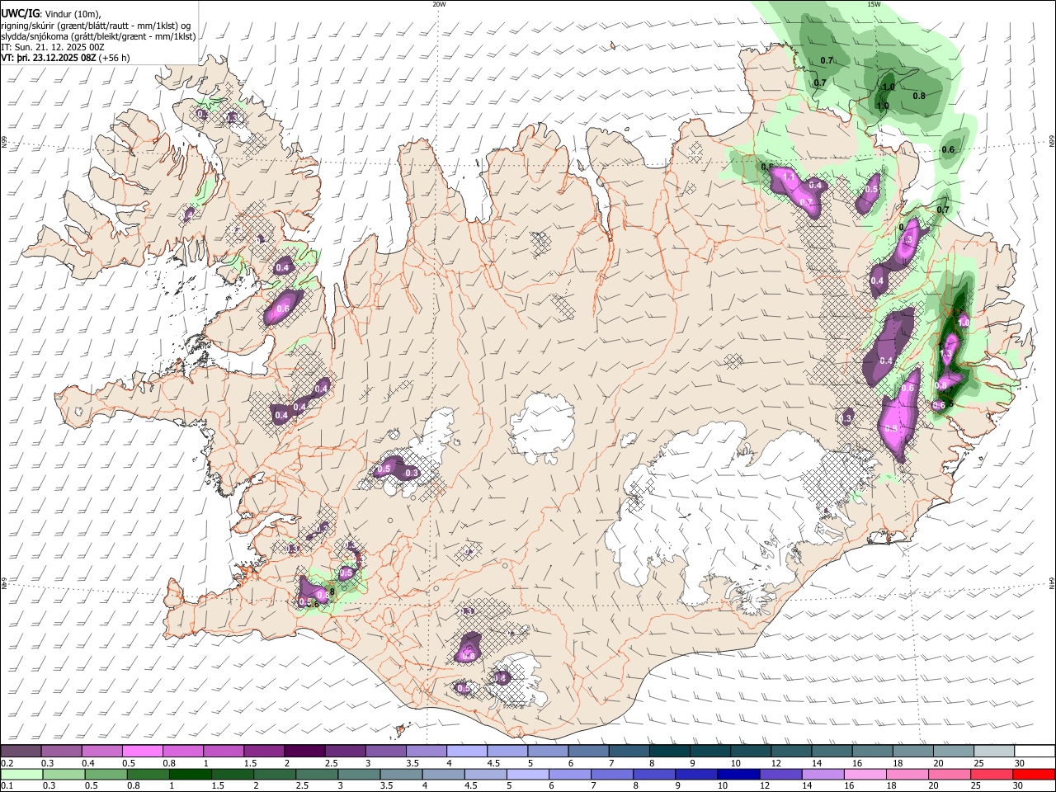Select the 25 light red rain legend swatch
Image resolution: width=1056 pixels, height=792 pixels.
coord(993,774)
